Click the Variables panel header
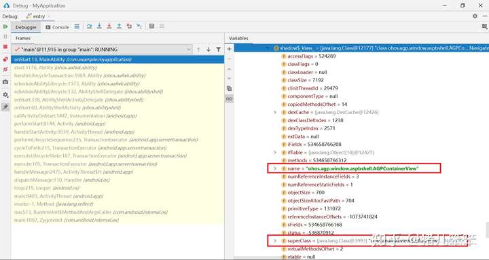The height and width of the screenshot is (260, 489). (x=238, y=38)
